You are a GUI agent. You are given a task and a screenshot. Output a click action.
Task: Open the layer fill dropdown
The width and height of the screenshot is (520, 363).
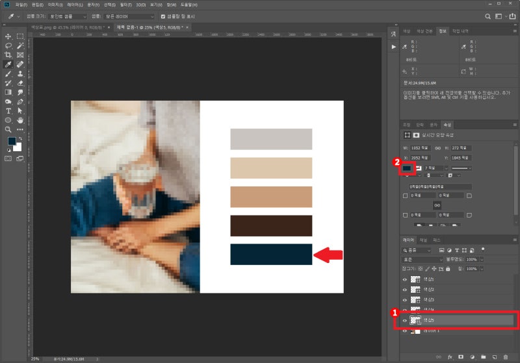[482, 269]
